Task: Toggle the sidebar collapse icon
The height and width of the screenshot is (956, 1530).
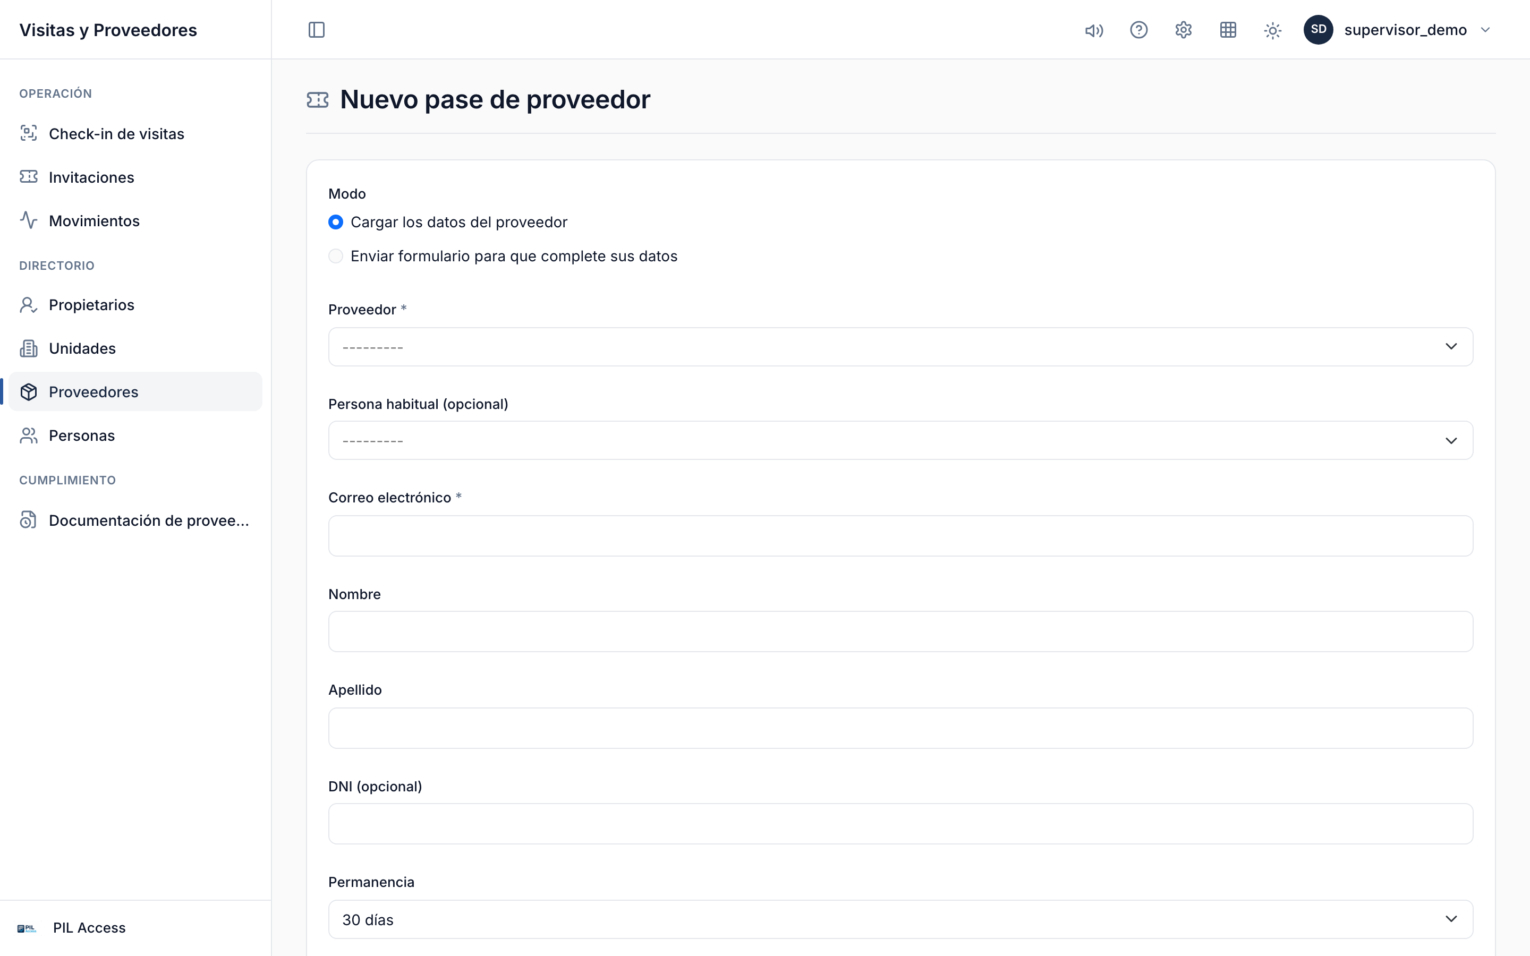Action: click(316, 30)
